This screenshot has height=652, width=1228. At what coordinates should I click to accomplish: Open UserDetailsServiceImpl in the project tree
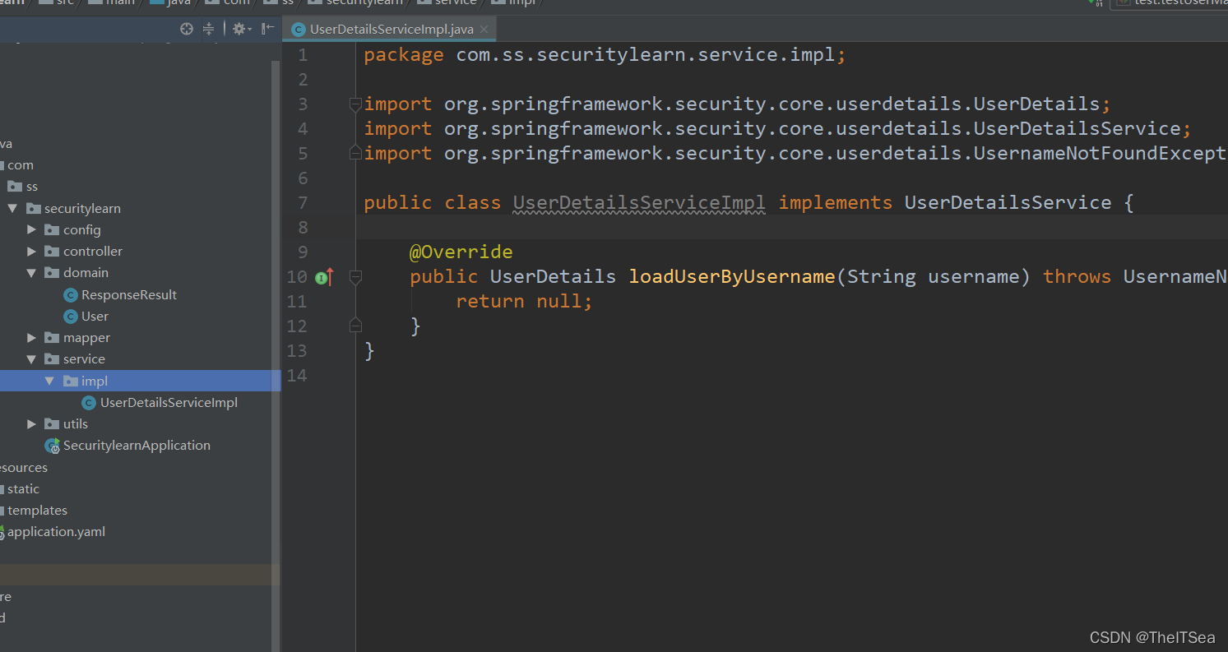coord(169,403)
